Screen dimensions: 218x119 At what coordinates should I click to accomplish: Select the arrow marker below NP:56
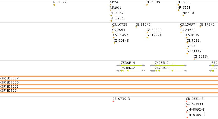click(110, 5)
